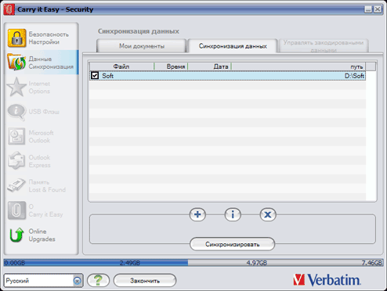387x291 pixels.
Task: Uncheck the Soft folder checkbox
Action: 95,76
